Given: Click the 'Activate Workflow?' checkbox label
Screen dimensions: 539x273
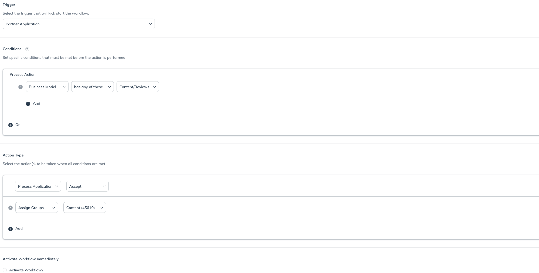Looking at the screenshot, I should tap(26, 270).
